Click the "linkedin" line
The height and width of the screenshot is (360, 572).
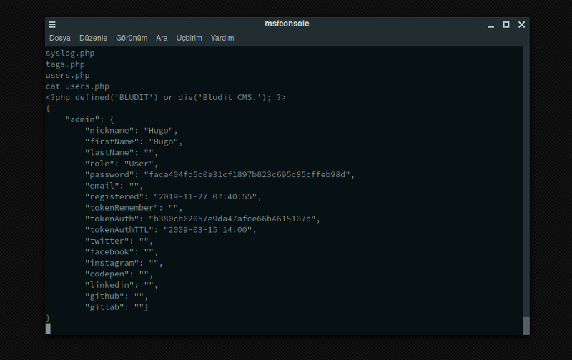tap(121, 285)
